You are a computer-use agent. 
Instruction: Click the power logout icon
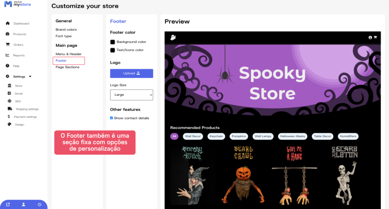(x=40, y=204)
